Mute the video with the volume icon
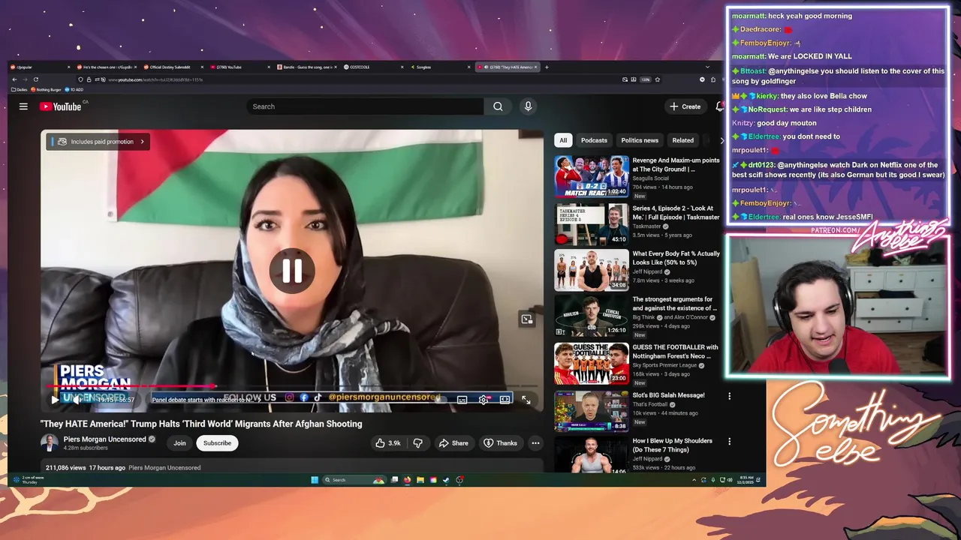This screenshot has width=961, height=540. point(76,400)
